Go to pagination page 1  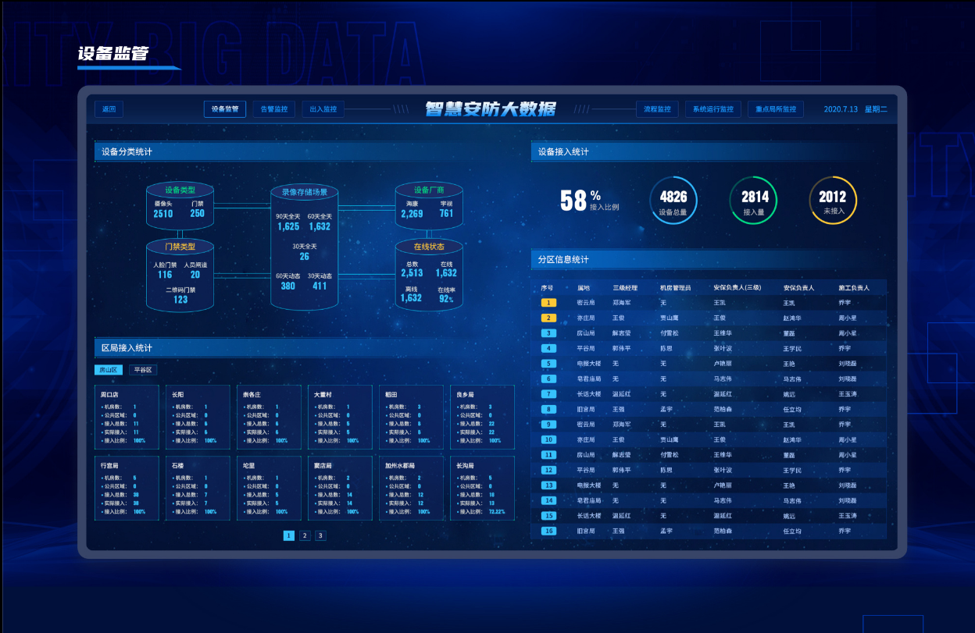point(289,535)
